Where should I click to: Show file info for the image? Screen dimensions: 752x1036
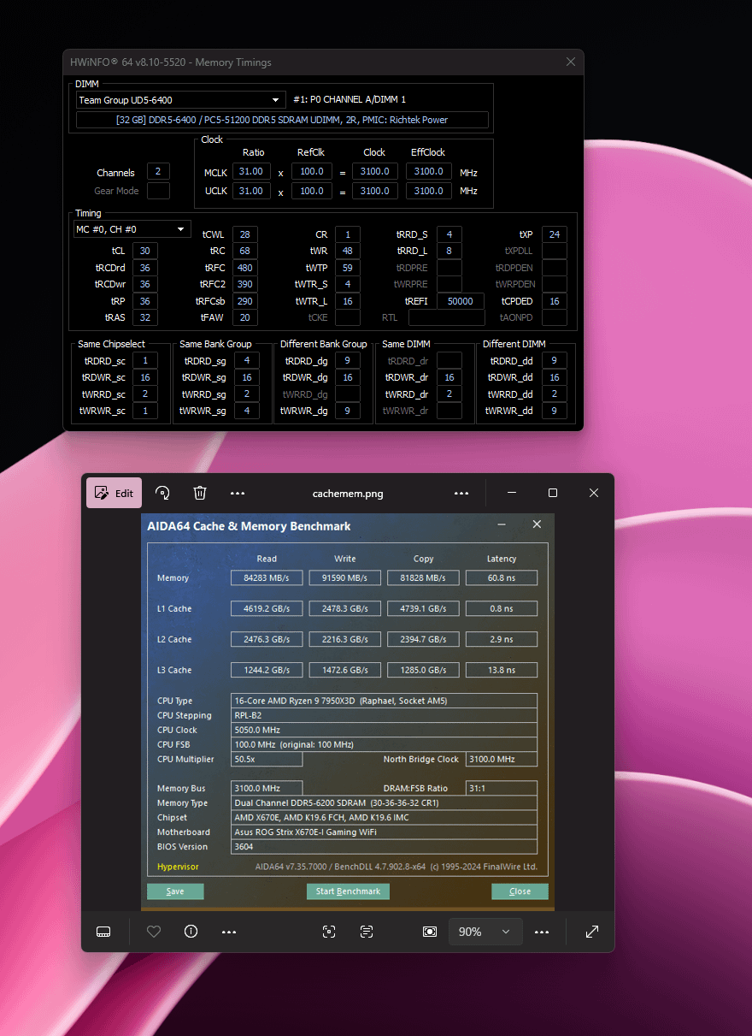191,932
